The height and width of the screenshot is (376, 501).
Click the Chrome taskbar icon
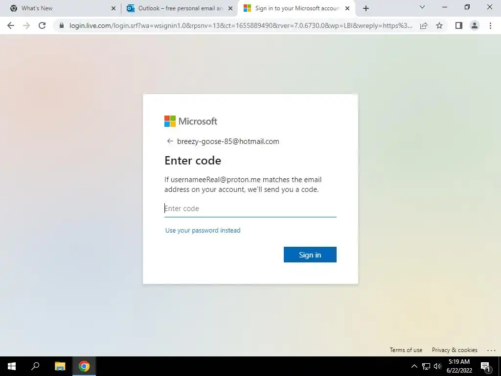point(84,366)
